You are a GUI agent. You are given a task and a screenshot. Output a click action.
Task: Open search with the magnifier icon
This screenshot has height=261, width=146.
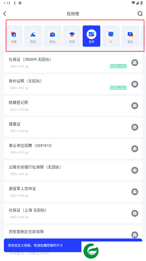pos(140,14)
